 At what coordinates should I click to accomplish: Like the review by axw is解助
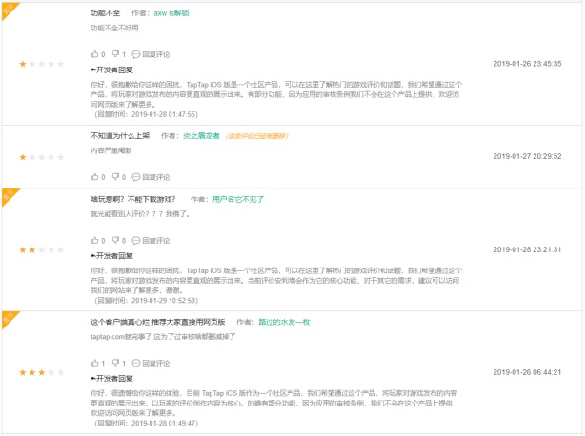pyautogui.click(x=94, y=54)
